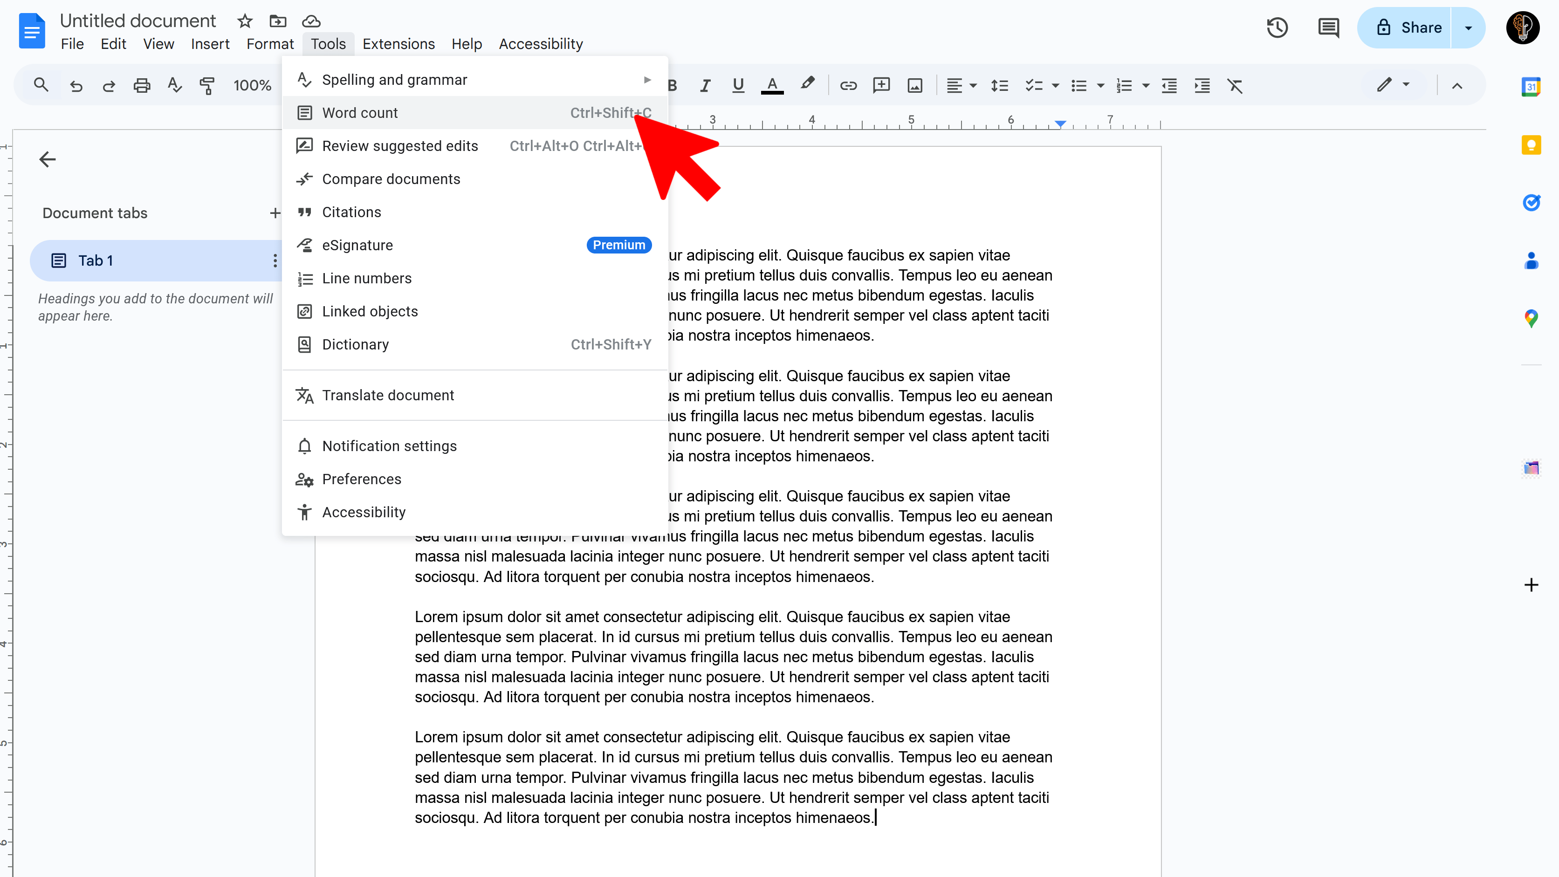Open the text color picker

pos(772,85)
